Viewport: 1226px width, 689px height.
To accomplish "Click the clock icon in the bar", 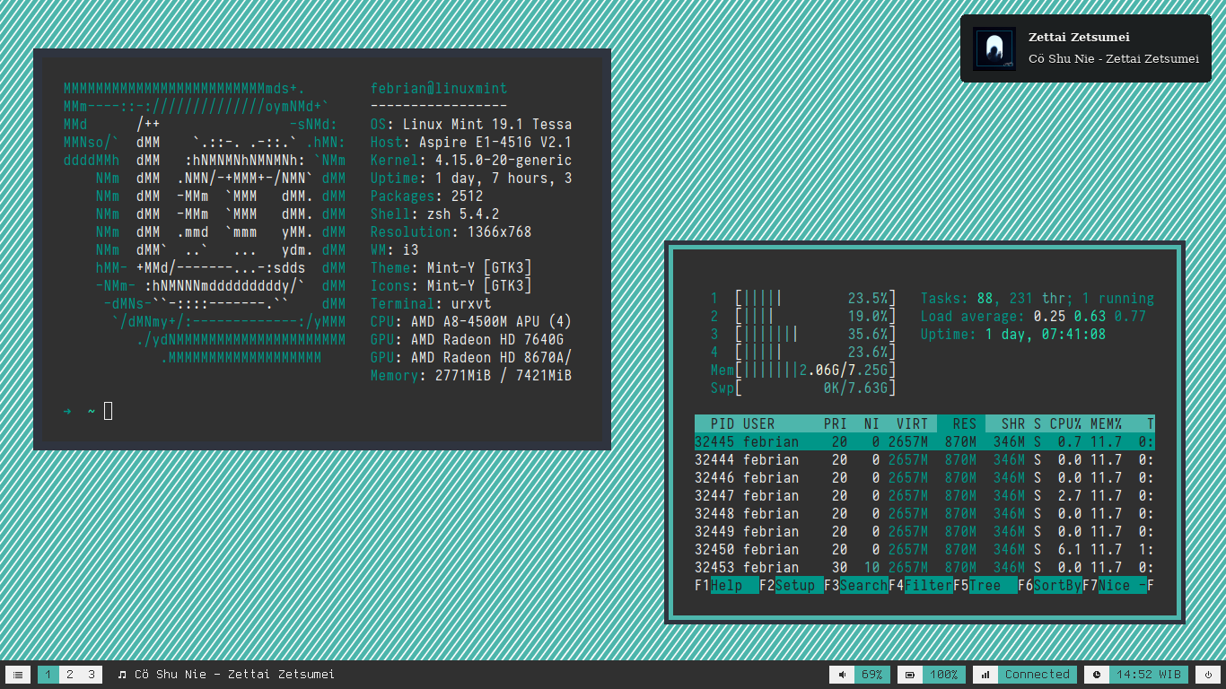I will tap(1097, 675).
